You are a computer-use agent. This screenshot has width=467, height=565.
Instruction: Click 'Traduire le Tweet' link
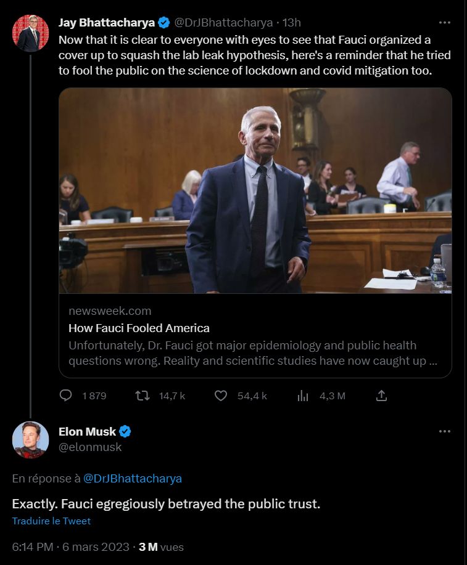(x=51, y=521)
